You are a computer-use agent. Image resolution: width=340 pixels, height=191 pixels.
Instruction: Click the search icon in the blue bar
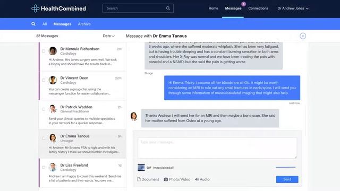pos(33,24)
